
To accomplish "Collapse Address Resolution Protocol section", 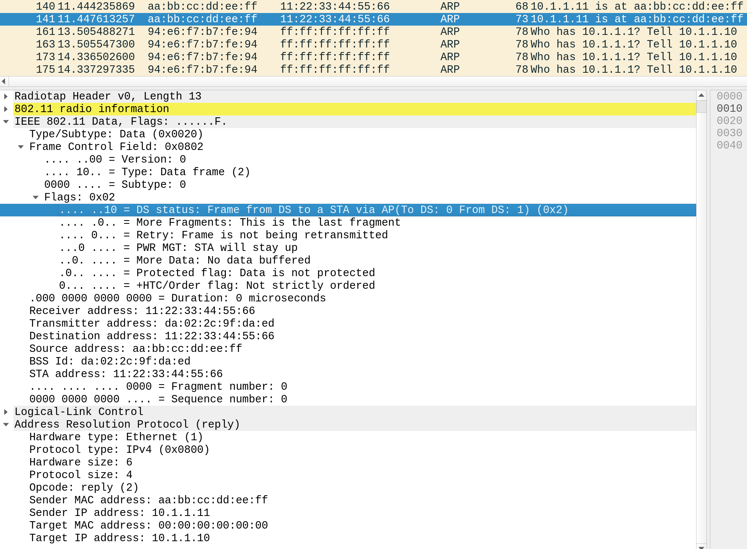I will coord(6,425).
